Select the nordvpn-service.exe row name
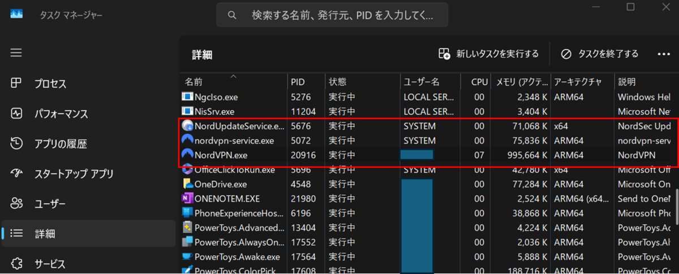The width and height of the screenshot is (679, 274). click(x=234, y=140)
